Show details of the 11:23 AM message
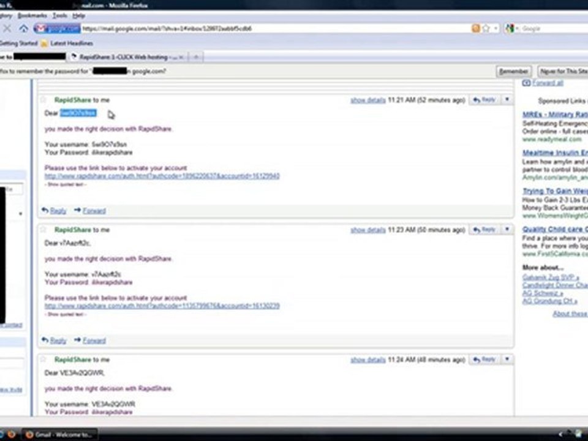 [368, 230]
